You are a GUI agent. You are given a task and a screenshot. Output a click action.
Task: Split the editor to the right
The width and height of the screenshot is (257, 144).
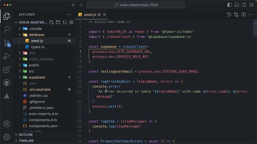coord(244,14)
